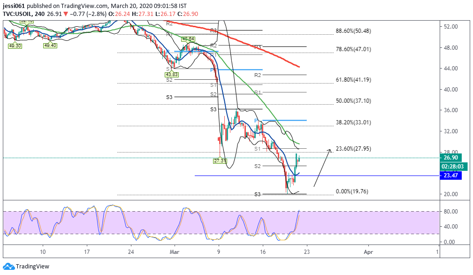
Task: Click the Mar label on date axis
Action: click(x=175, y=252)
